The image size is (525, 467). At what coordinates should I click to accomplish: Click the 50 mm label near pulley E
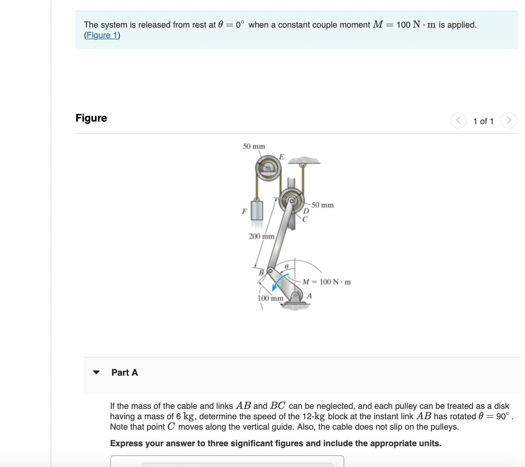click(x=254, y=146)
